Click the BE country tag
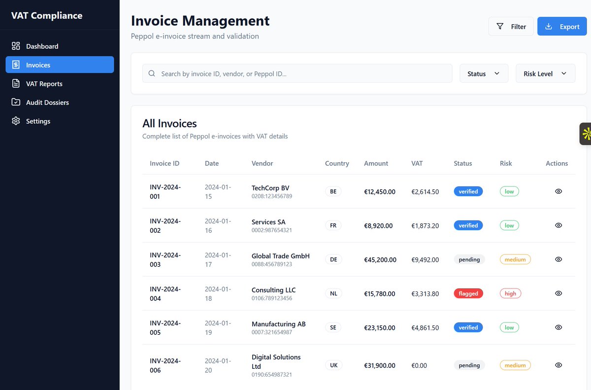This screenshot has width=591, height=390. pos(333,191)
